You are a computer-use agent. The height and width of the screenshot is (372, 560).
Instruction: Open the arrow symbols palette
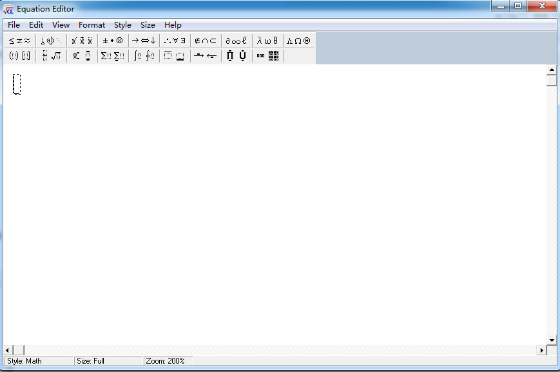[143, 40]
